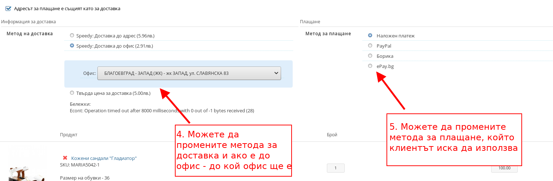553x181 pixels.
Task: Choose PayPal as payment method
Action: click(370, 46)
